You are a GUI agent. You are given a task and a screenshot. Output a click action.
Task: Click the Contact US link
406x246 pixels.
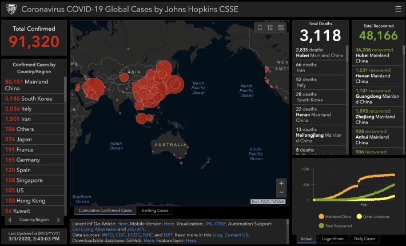coord(236,235)
